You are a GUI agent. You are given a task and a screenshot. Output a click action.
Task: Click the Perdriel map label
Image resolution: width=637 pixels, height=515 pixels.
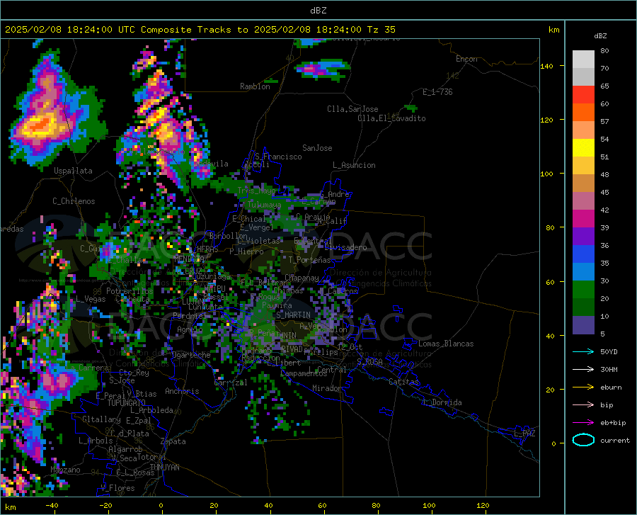click(x=188, y=316)
